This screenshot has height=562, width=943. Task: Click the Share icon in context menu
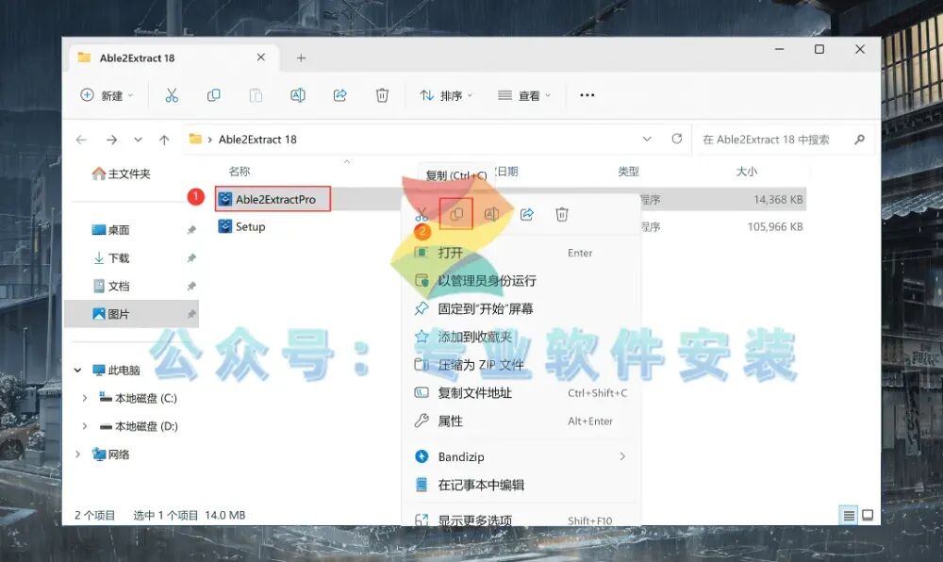527,214
